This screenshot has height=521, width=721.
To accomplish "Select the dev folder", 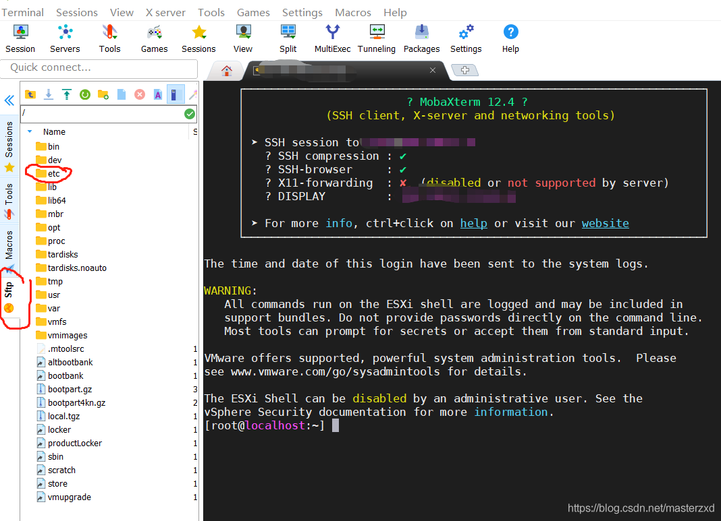I will [49, 160].
